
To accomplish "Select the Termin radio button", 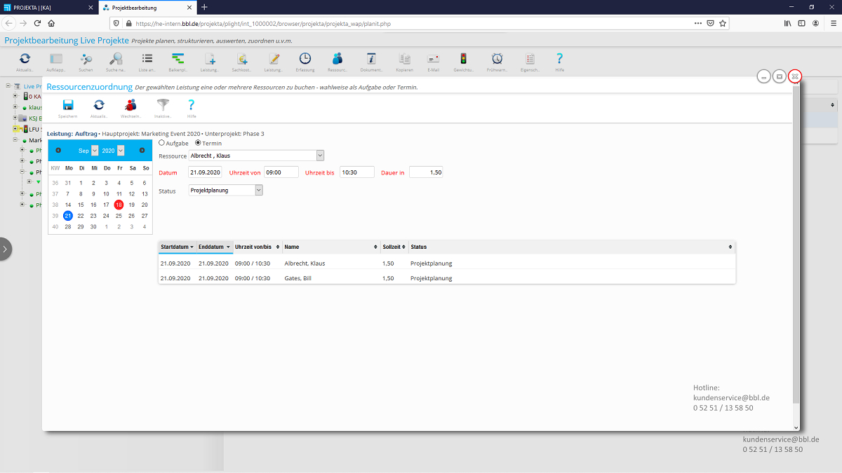I will (x=197, y=143).
